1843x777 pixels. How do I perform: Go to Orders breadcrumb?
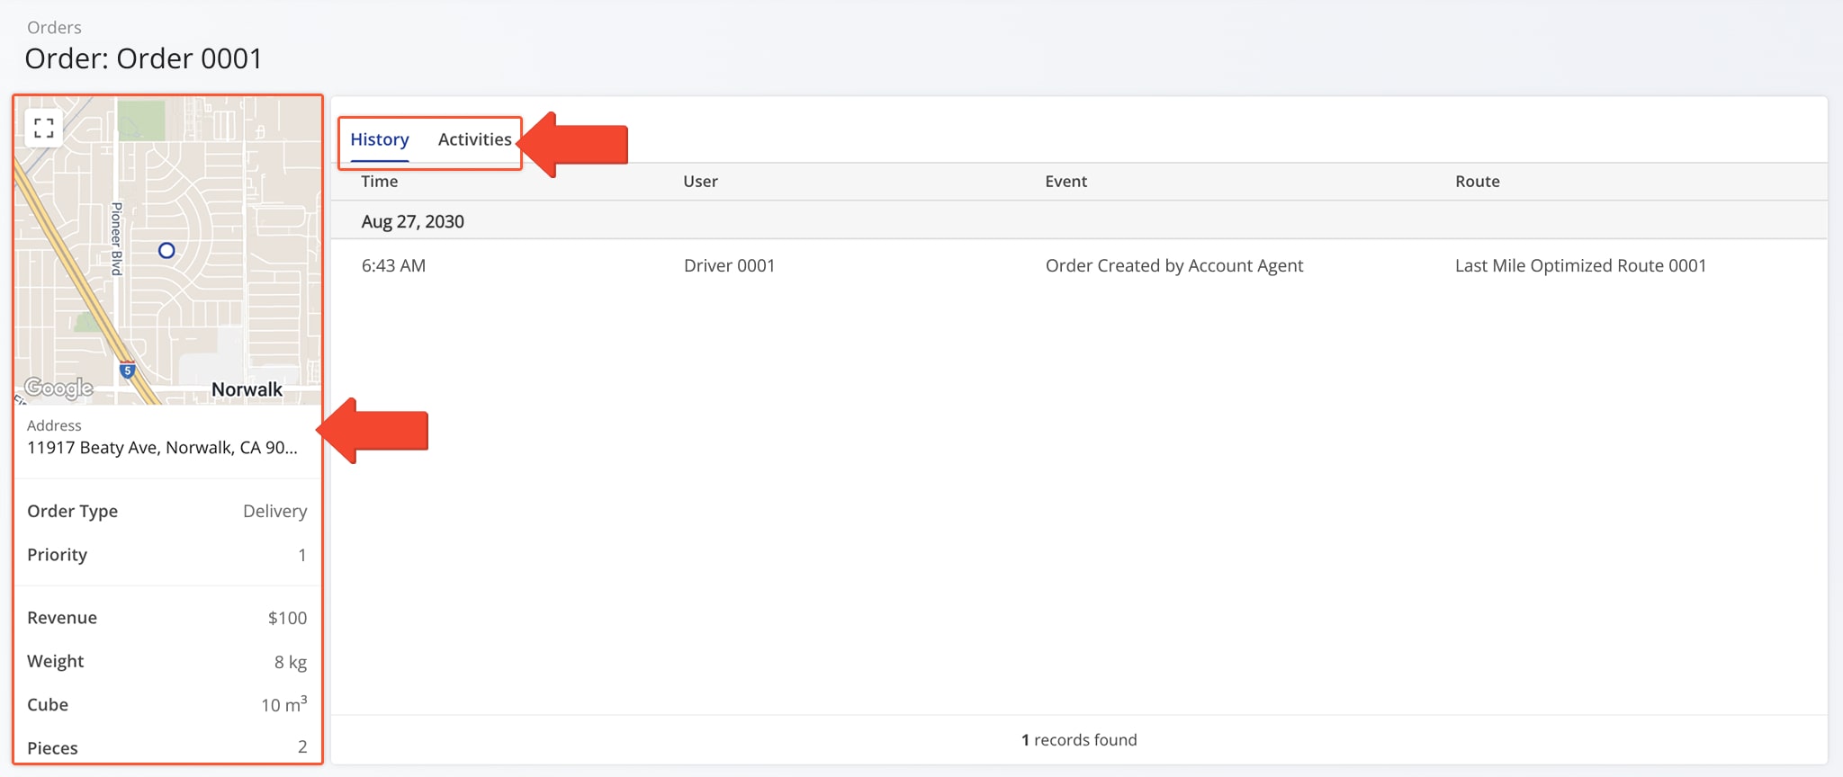point(54,28)
